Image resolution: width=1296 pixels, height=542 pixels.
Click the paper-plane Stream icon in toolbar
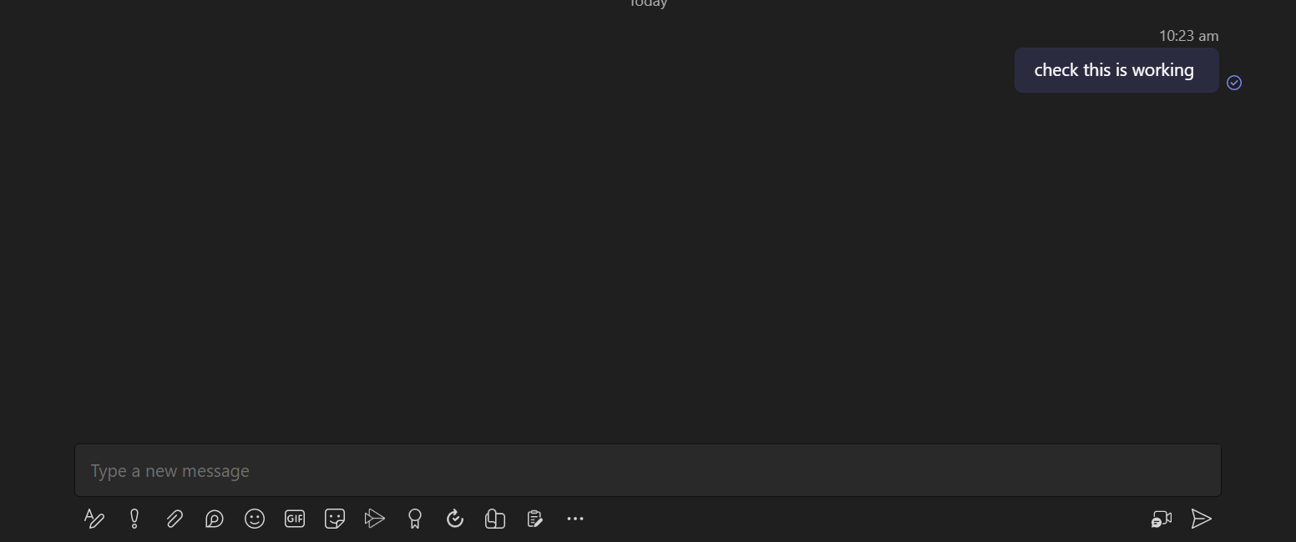click(x=375, y=519)
